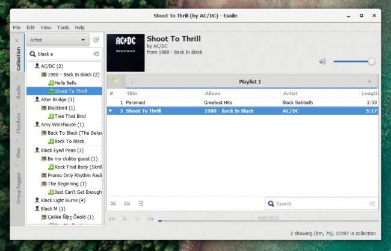
Task: Pause the current playback
Action: click(125, 218)
